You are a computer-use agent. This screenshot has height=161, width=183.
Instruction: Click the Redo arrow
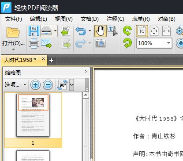(81, 43)
